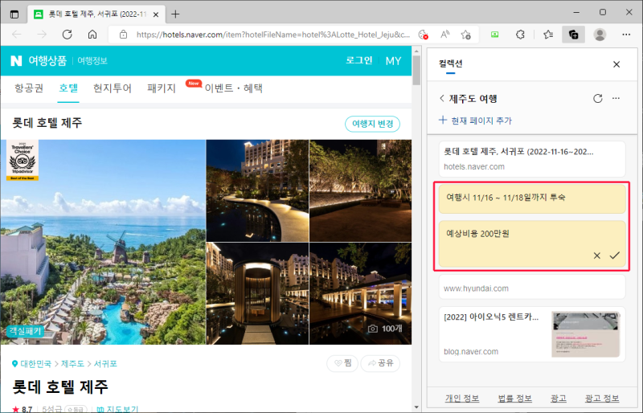This screenshot has width=643, height=413.
Task: Open the 패키지 tab
Action: tap(162, 88)
